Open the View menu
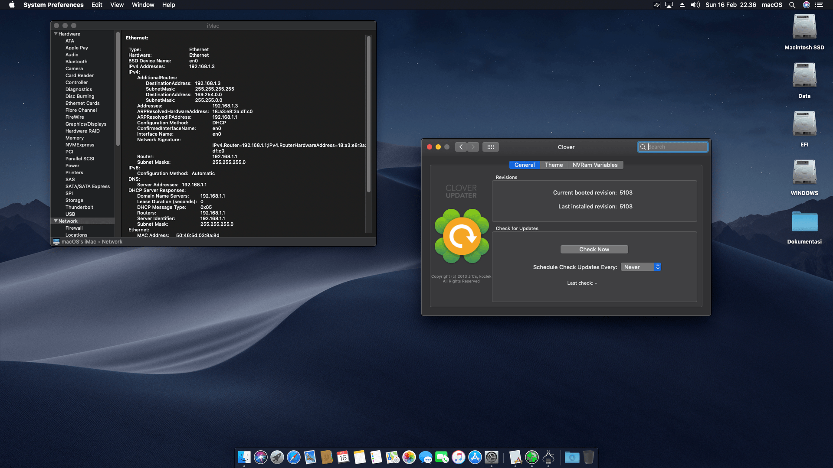Image resolution: width=833 pixels, height=468 pixels. [x=117, y=5]
